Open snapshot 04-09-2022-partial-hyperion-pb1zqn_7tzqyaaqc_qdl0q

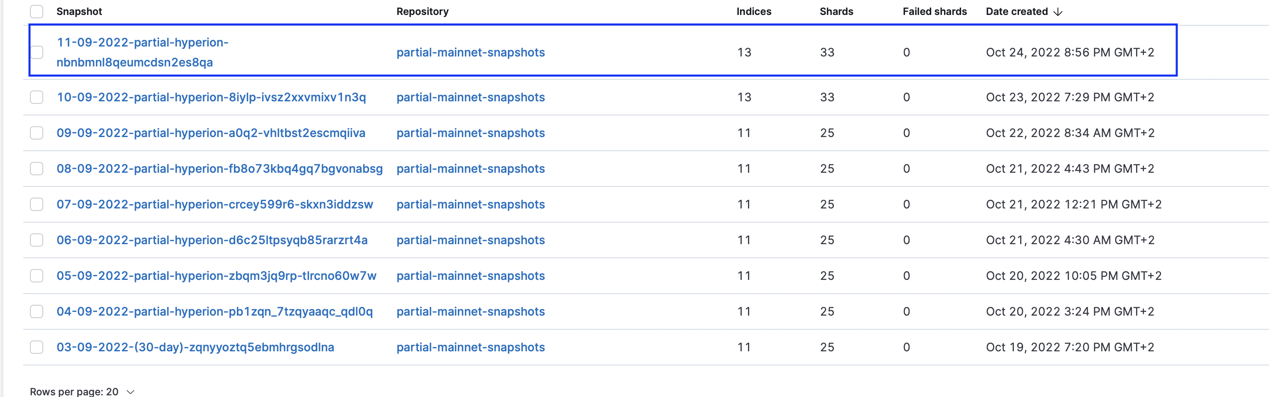point(215,312)
